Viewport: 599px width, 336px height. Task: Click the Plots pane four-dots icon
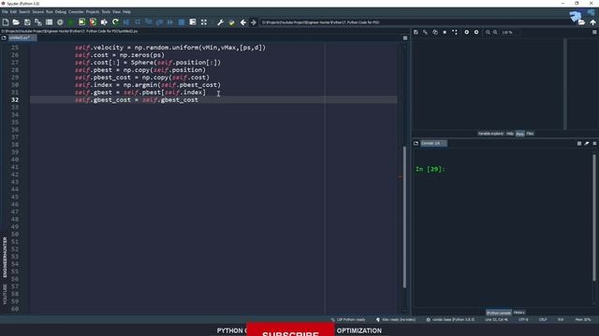(455, 33)
